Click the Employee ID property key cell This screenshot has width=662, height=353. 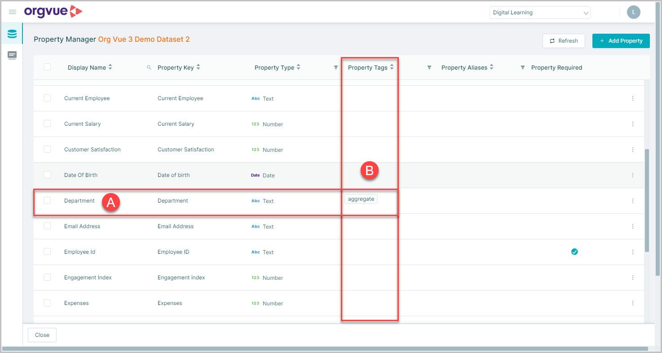tap(173, 252)
